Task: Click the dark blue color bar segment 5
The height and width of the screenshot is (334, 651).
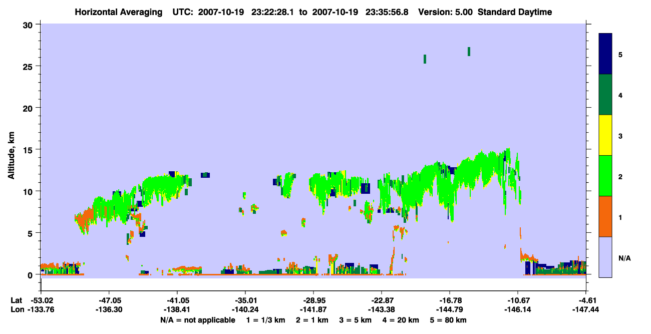Action: point(605,54)
